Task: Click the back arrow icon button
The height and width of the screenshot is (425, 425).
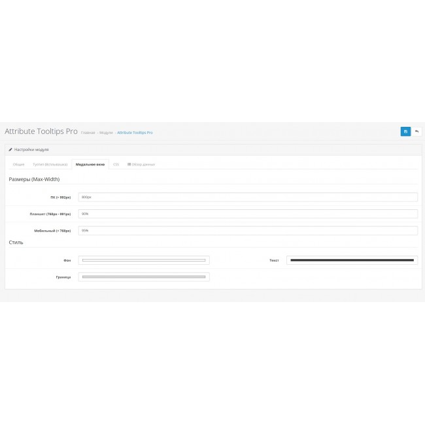Action: coord(416,131)
